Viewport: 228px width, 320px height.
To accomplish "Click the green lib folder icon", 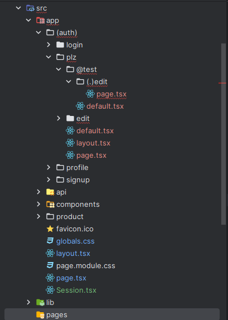I will click(40, 302).
